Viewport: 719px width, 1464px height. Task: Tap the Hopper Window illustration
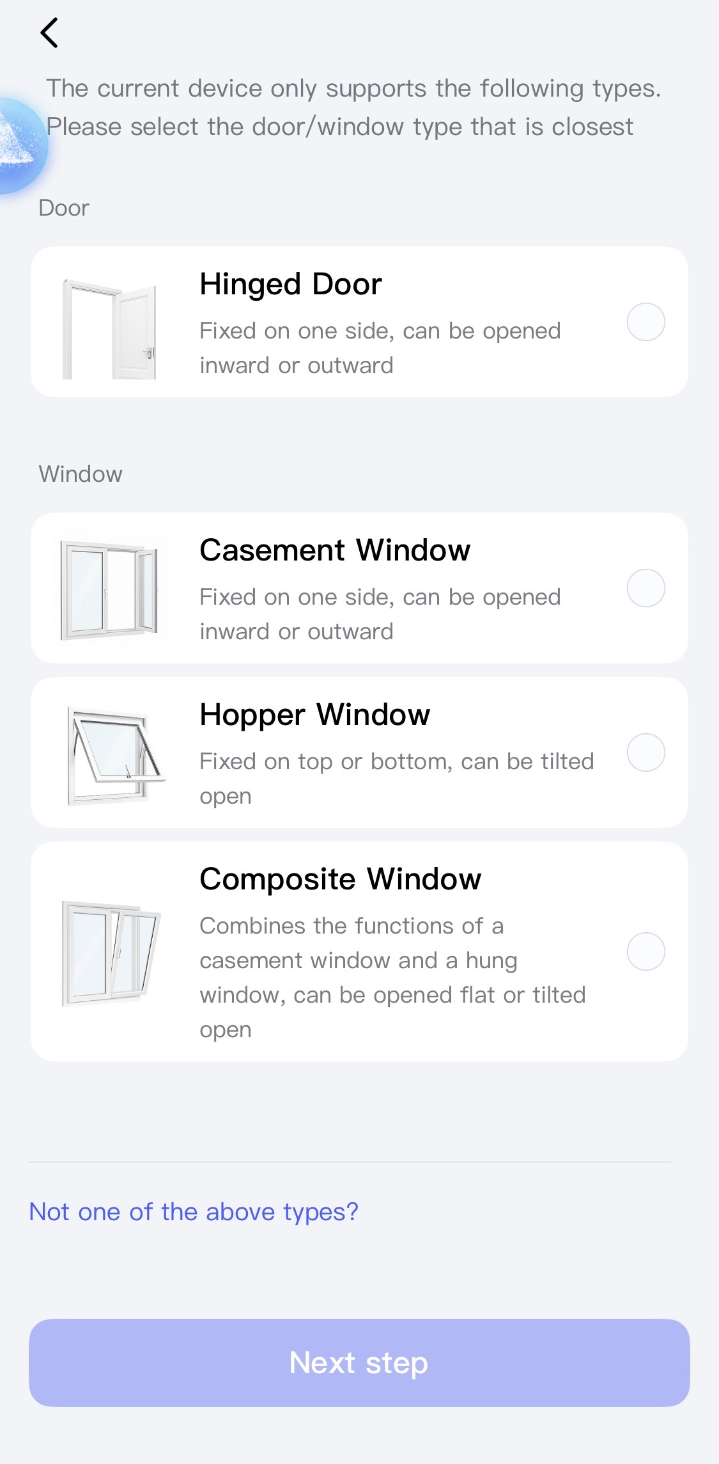(x=114, y=754)
